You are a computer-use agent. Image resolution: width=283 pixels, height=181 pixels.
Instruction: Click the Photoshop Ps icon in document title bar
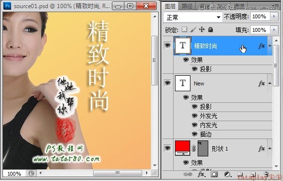(7, 6)
